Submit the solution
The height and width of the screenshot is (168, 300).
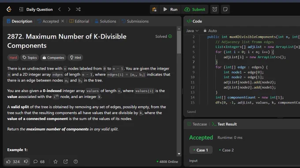click(195, 9)
